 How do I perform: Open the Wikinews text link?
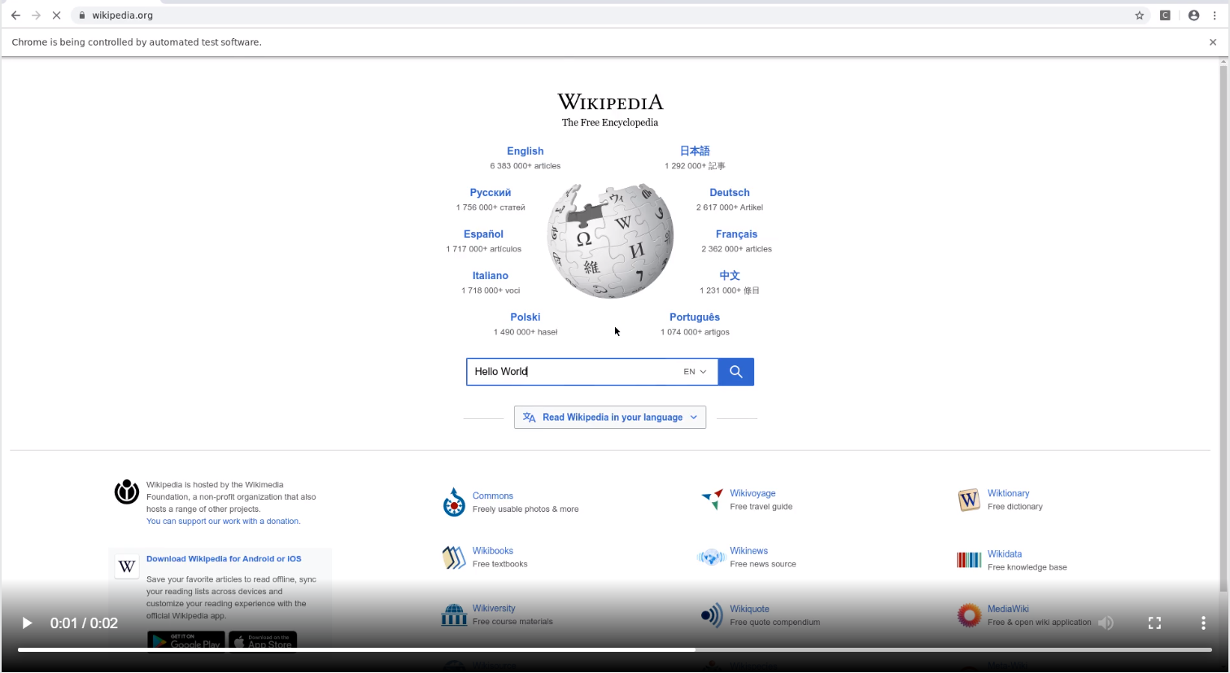pyautogui.click(x=749, y=552)
